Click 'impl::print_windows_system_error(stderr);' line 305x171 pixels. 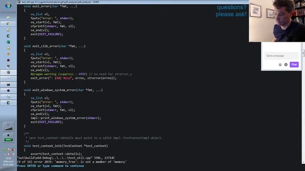point(66,118)
